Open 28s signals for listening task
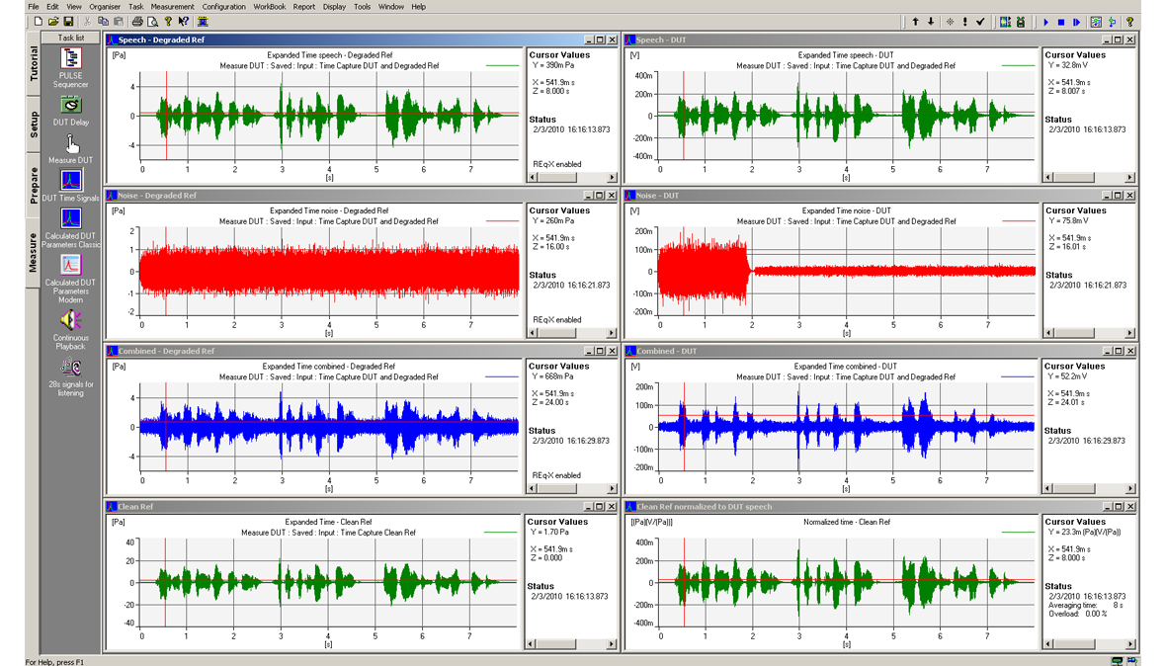 click(70, 369)
